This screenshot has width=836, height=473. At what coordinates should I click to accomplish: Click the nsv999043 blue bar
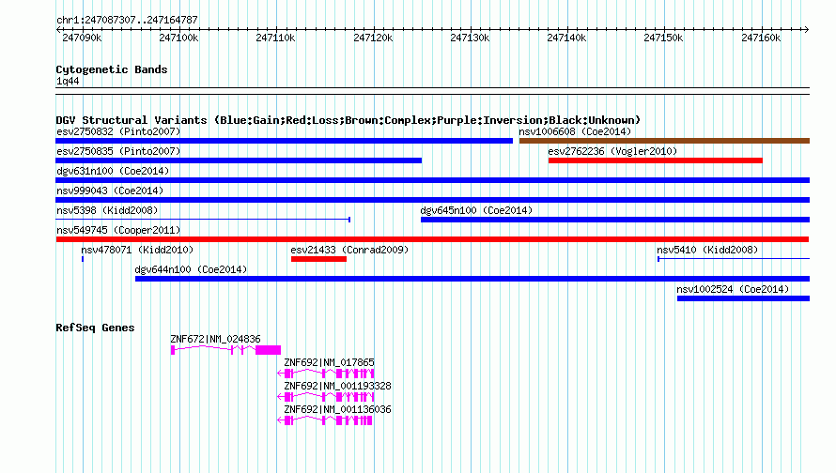coord(432,200)
